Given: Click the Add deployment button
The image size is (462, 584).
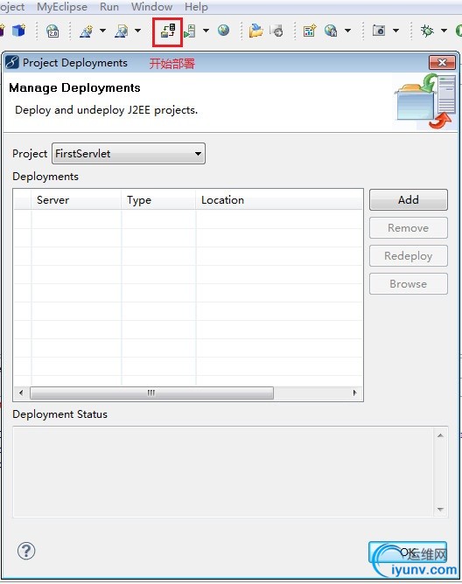Looking at the screenshot, I should click(409, 199).
